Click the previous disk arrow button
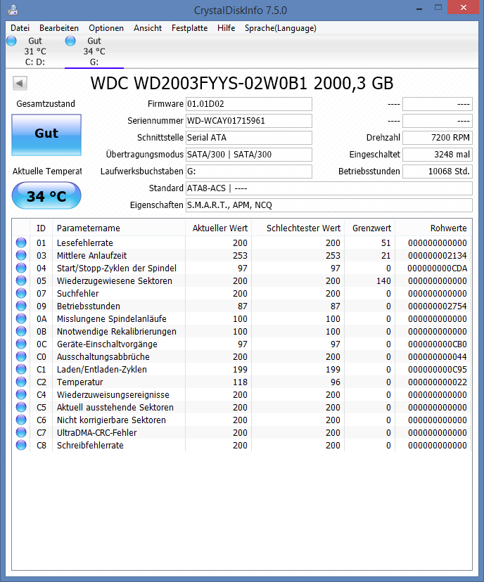484x582 pixels. pos(20,83)
